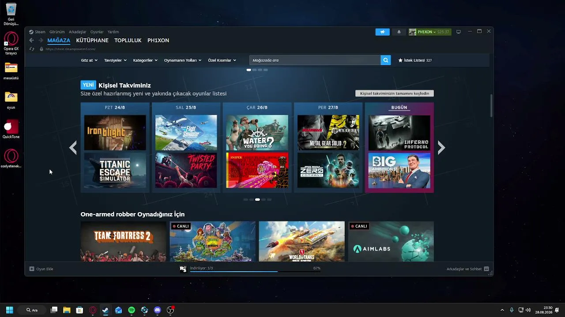Switch to the KÜTÜPHANE tab
The height and width of the screenshot is (317, 565).
click(x=92, y=41)
